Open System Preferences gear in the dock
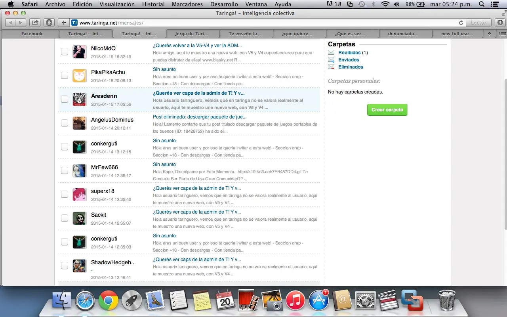 click(x=365, y=300)
